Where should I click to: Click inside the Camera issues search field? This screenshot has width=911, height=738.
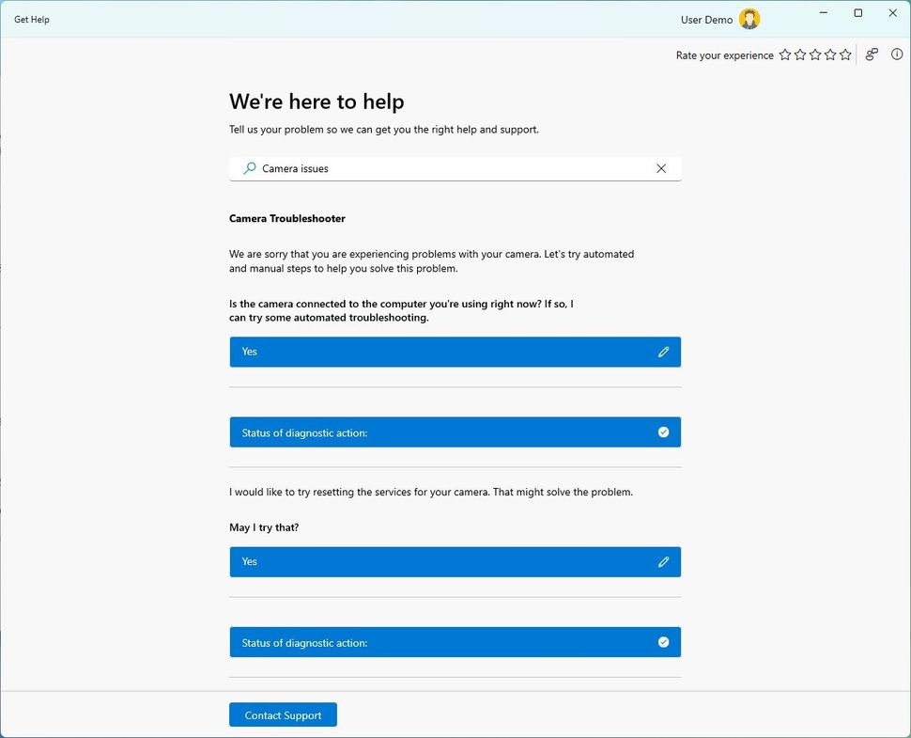[x=423, y=168]
